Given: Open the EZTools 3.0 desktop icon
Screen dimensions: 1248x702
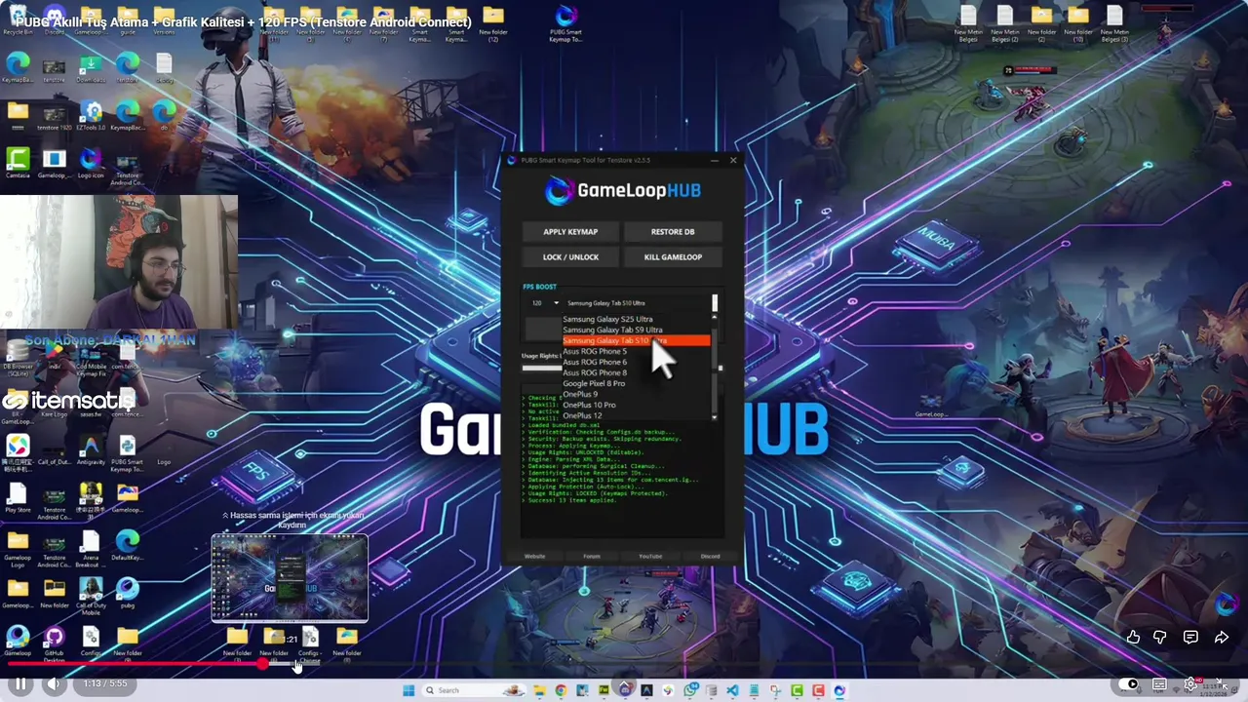Looking at the screenshot, I should (91, 116).
